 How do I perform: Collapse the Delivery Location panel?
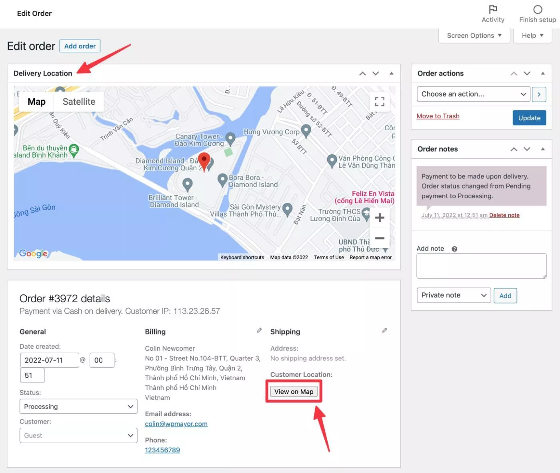pyautogui.click(x=391, y=73)
